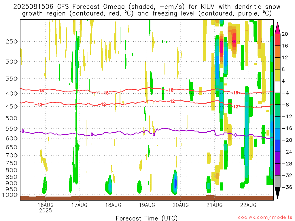Click the 650 pressure level label
The width and height of the screenshot is (295, 221).
pos(12,147)
